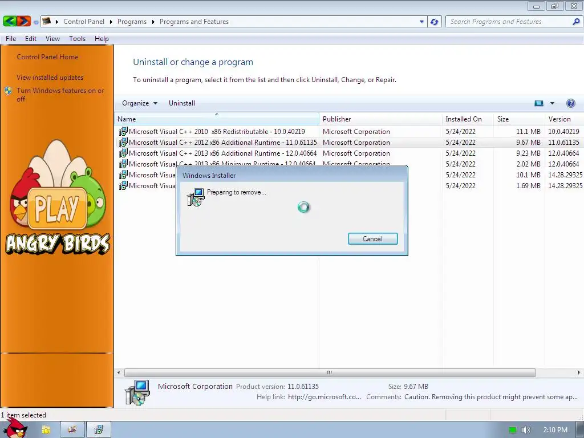The height and width of the screenshot is (438, 584).
Task: Go forward with the orange arrow button
Action: tap(24, 21)
